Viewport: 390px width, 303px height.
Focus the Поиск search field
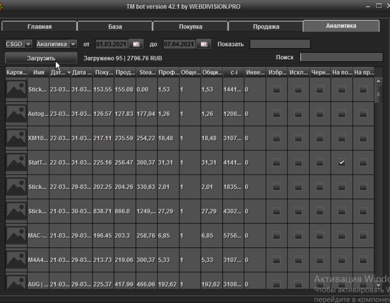pos(341,57)
